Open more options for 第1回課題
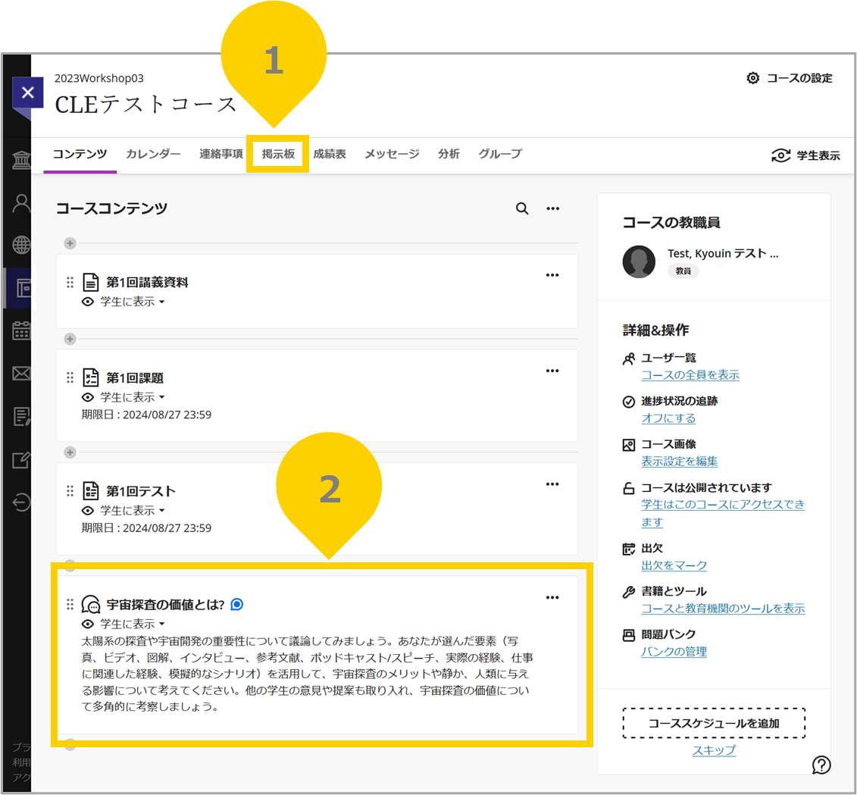Viewport: 857px width, 795px height. tap(552, 371)
